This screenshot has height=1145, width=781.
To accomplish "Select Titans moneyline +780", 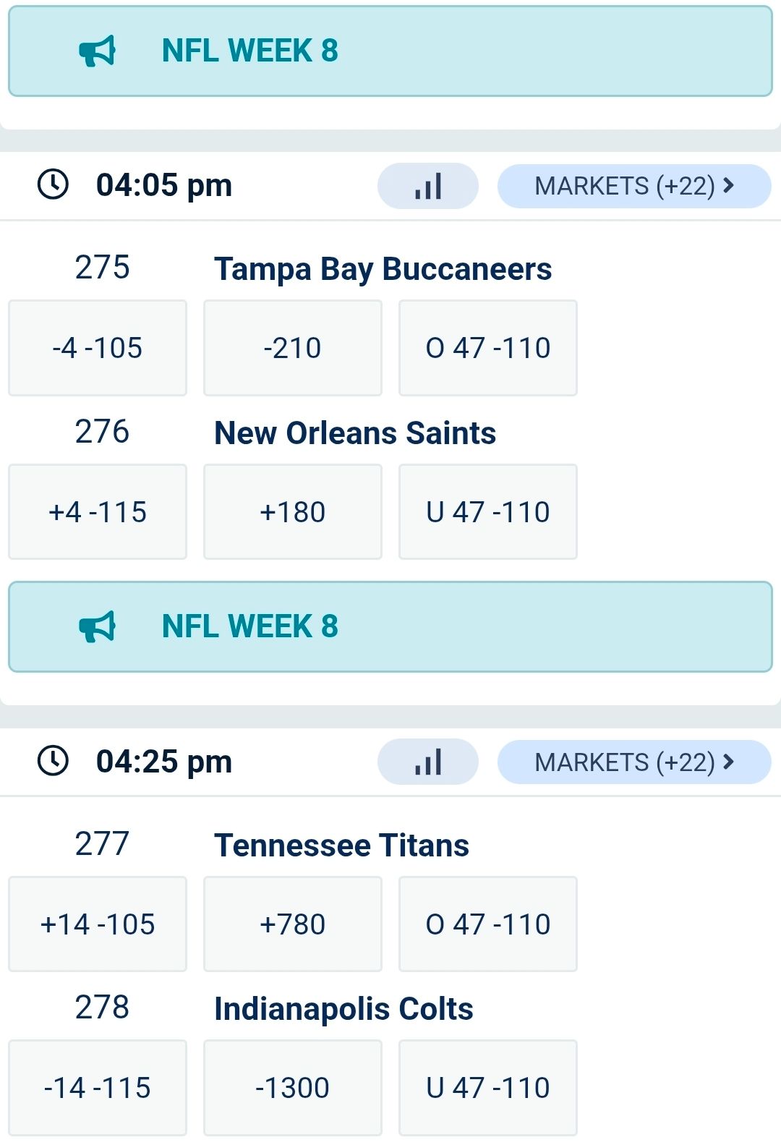I will click(293, 924).
